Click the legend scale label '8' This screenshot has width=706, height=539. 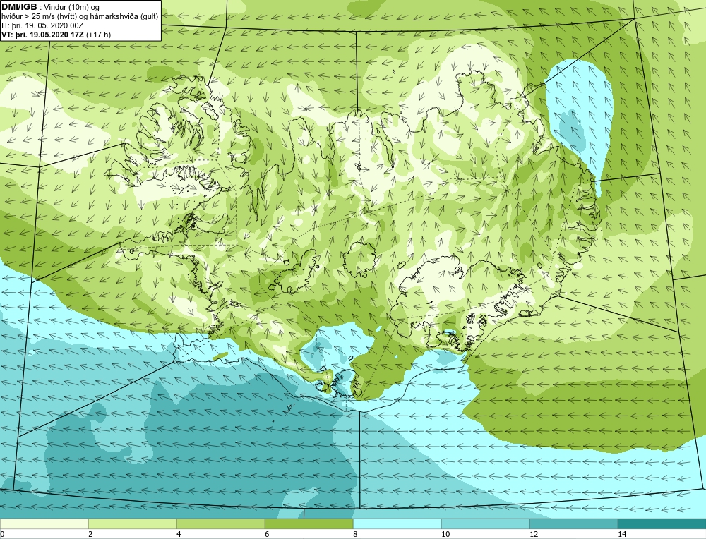(x=355, y=534)
